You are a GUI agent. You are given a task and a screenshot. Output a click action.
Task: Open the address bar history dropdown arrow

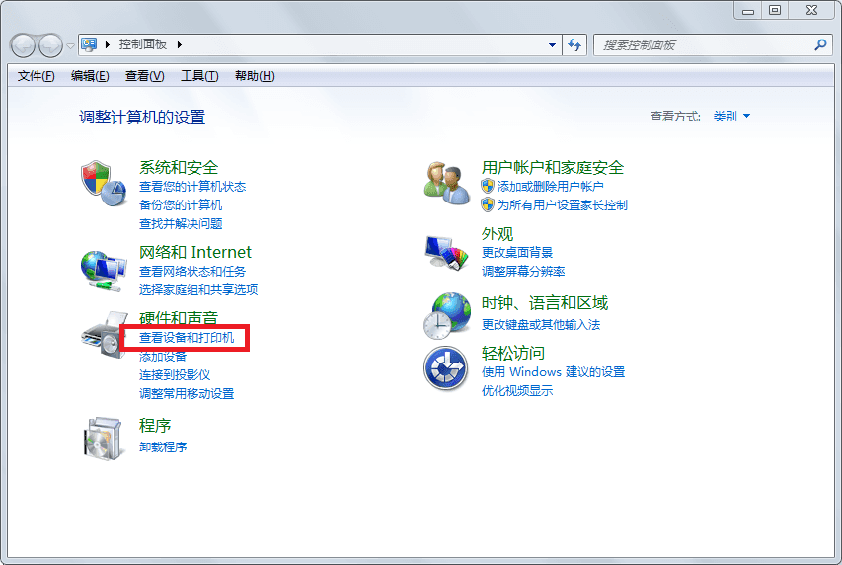552,45
